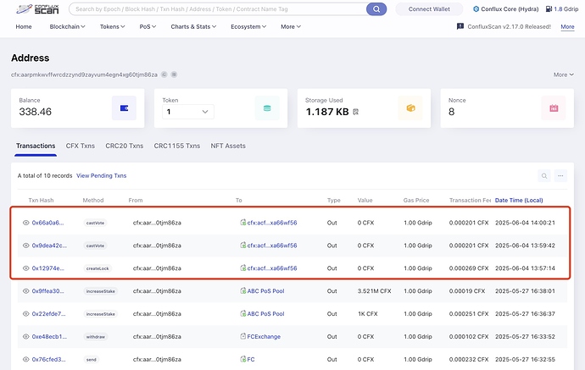Click contract icon in 0x9dea42c row

click(242, 246)
